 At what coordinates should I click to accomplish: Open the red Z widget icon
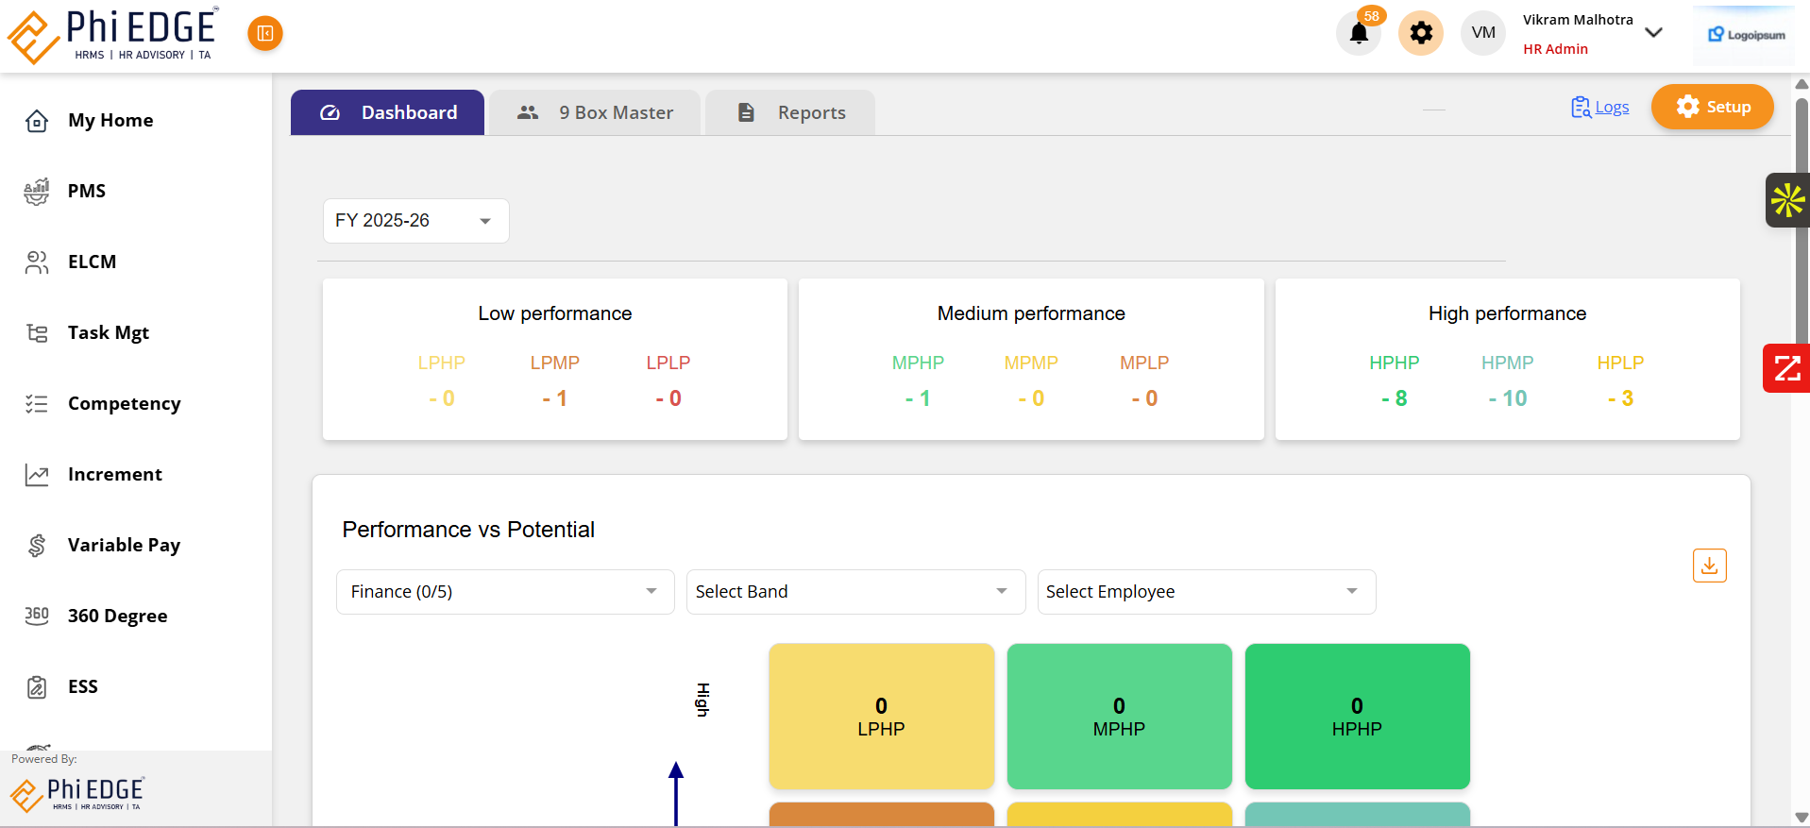(x=1786, y=368)
